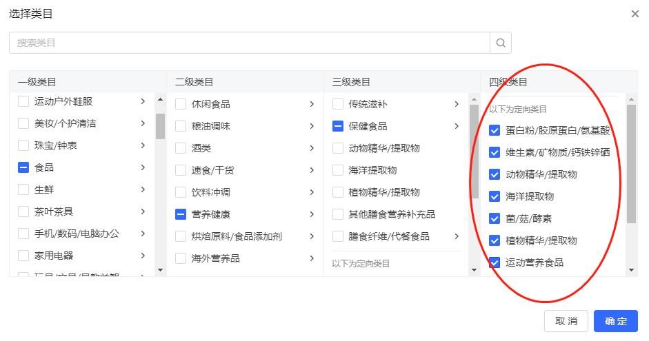Expand the 家用电器 category arrow
The width and height of the screenshot is (649, 341).
pyautogui.click(x=143, y=256)
